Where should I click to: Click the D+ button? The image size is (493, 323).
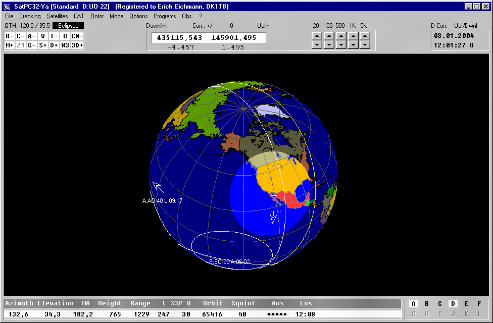[x=54, y=45]
